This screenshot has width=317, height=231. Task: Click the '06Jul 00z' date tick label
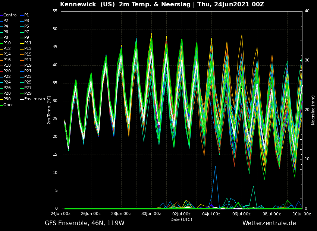click(241, 214)
